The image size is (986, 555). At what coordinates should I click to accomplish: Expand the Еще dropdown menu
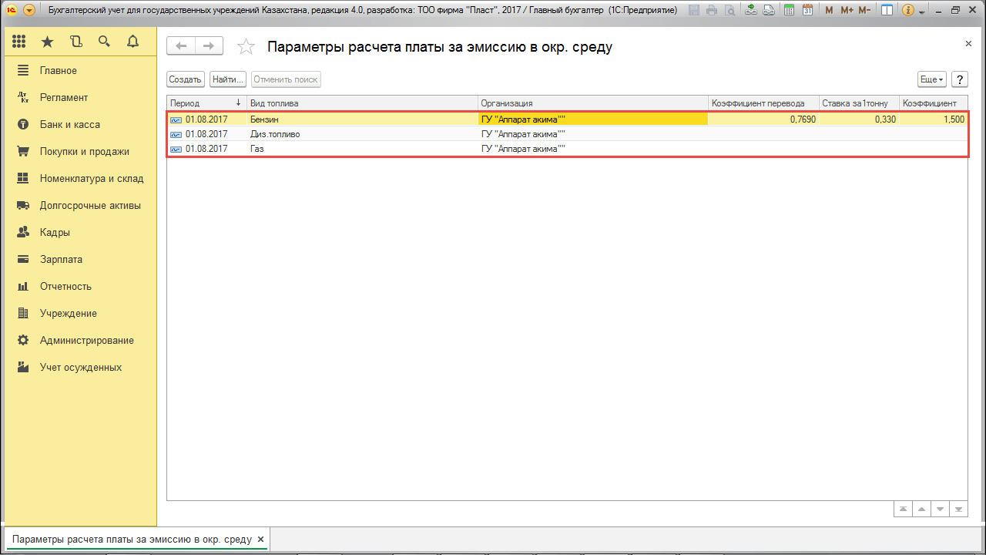(931, 79)
